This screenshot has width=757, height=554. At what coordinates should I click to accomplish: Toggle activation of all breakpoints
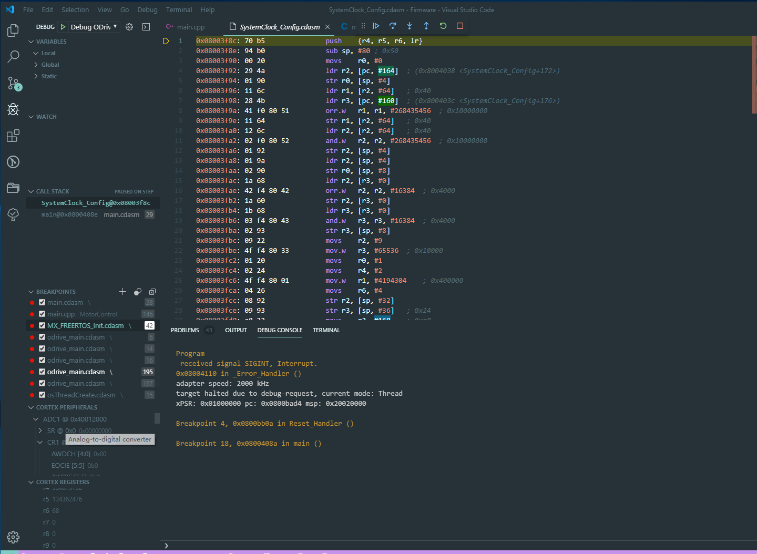click(138, 291)
